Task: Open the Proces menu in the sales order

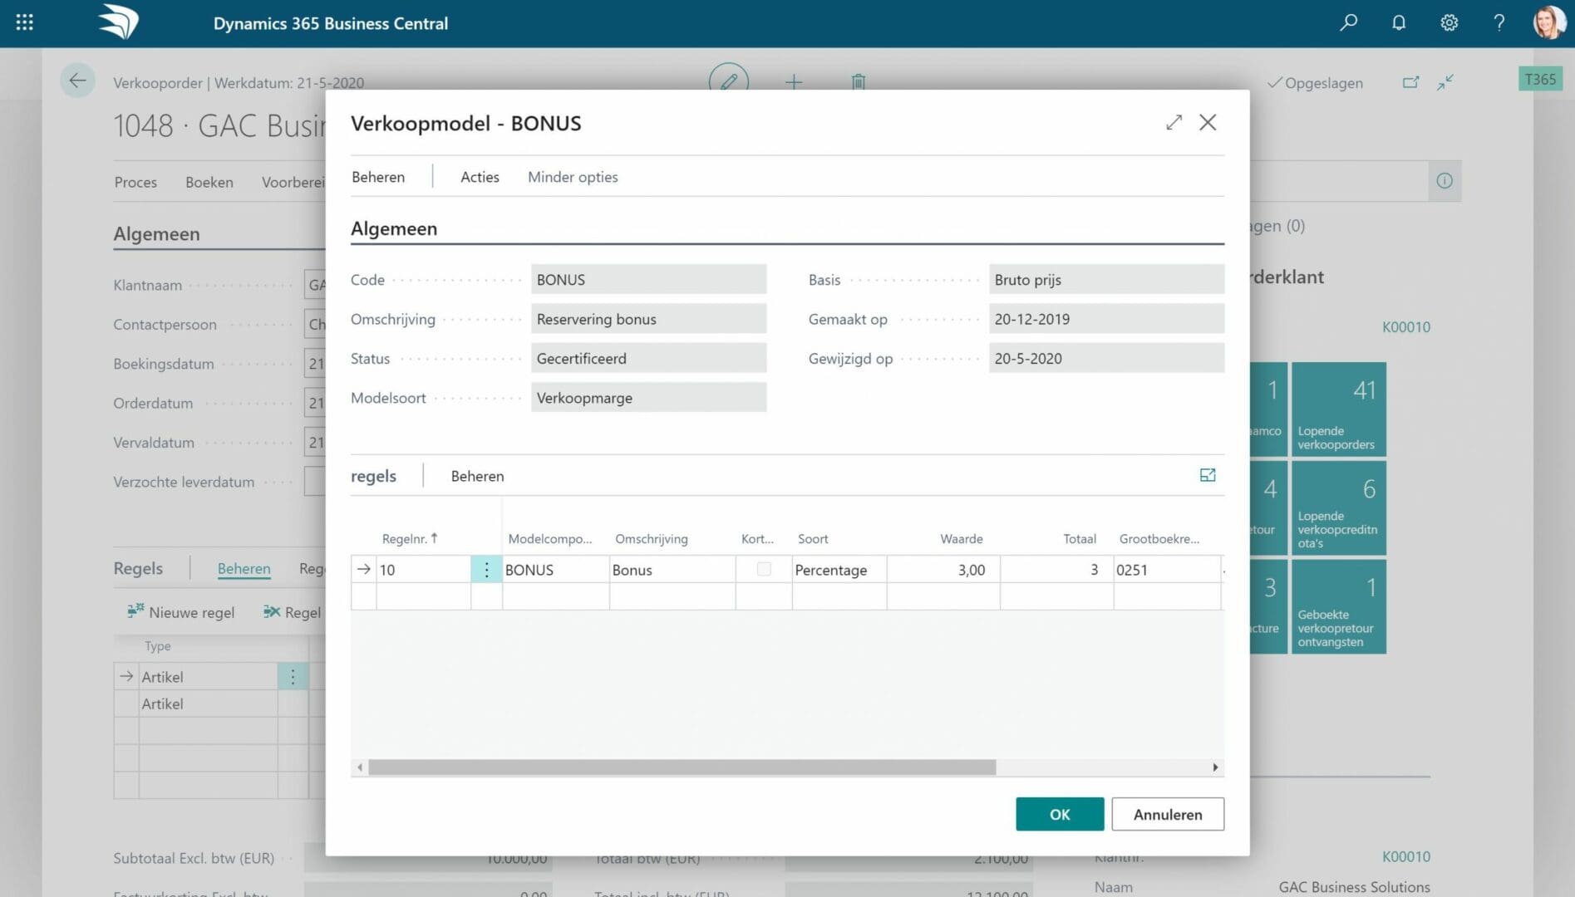Action: pyautogui.click(x=135, y=182)
